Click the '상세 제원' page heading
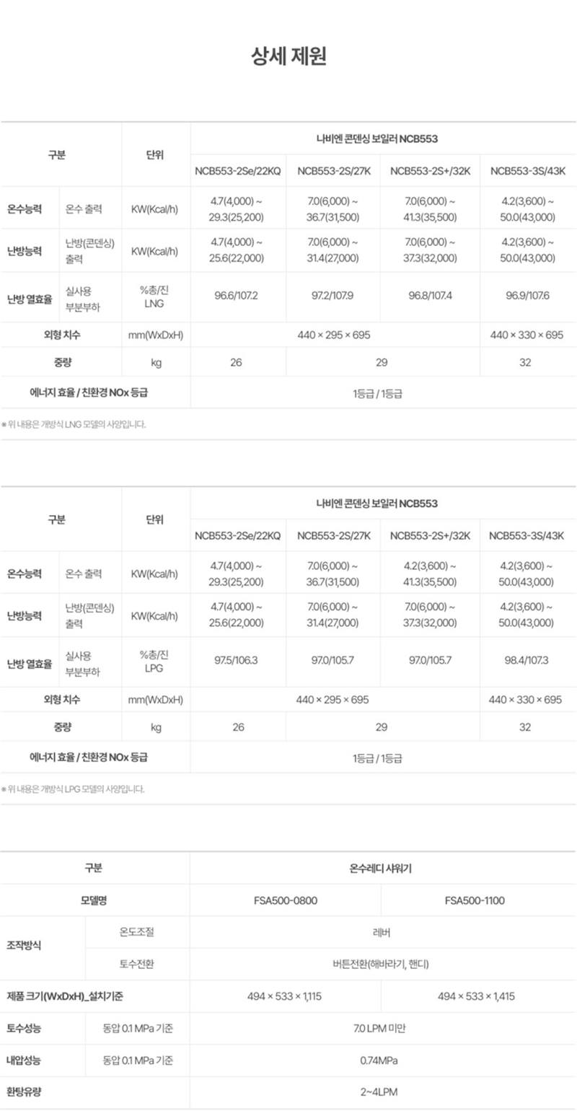The width and height of the screenshot is (577, 1111). [288, 56]
